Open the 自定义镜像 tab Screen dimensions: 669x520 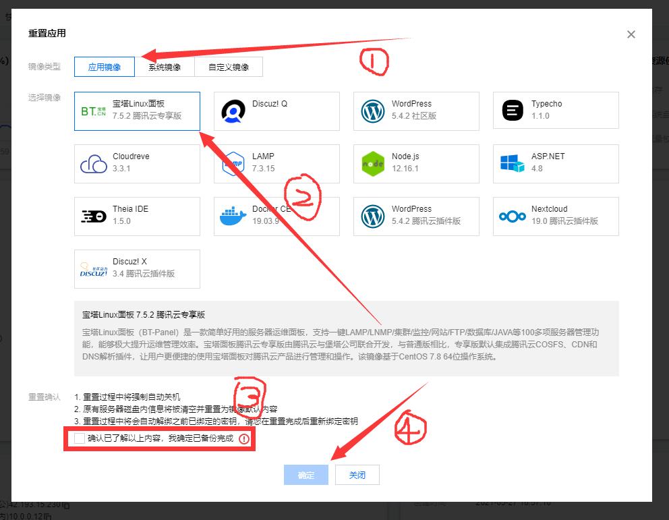(x=229, y=67)
